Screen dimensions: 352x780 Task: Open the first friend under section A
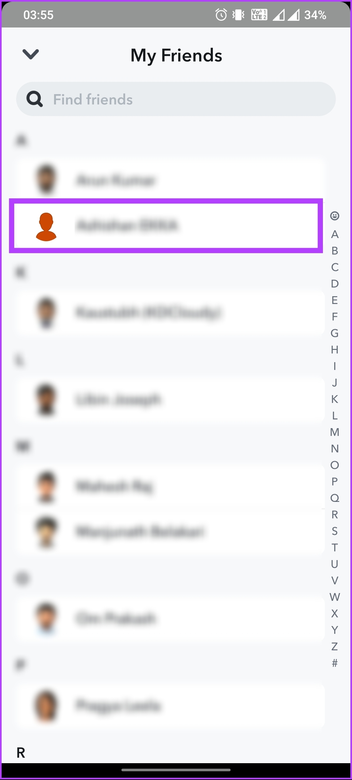171,180
